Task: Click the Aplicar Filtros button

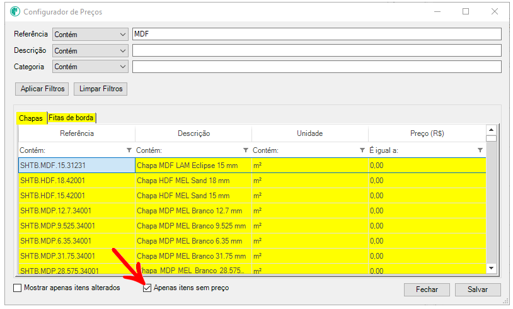Action: point(42,89)
